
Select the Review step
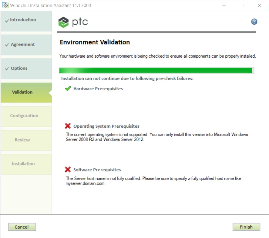click(x=26, y=140)
